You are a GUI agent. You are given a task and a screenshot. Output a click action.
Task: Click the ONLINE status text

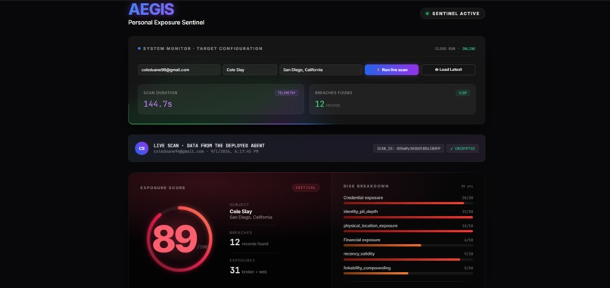pyautogui.click(x=468, y=49)
